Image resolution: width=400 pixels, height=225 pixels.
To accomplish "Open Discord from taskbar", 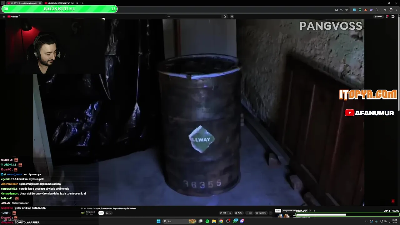I will 242,221.
